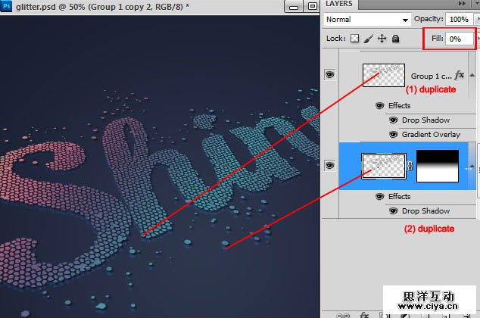Screen dimensions: 480x318
Task: Select the Gradient Overlay effect label
Action: pyautogui.click(x=431, y=134)
